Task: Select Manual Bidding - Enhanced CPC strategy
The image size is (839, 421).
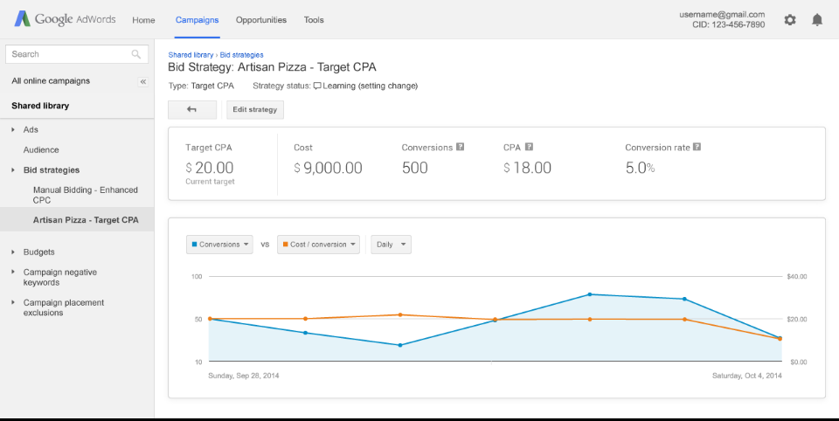Action: click(85, 195)
